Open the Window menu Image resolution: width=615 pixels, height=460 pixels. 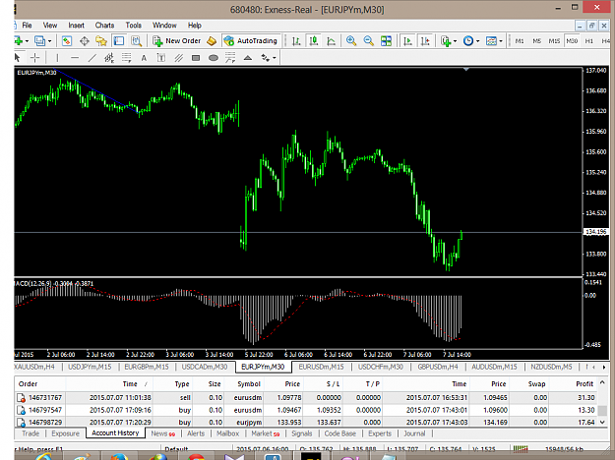pyautogui.click(x=164, y=26)
